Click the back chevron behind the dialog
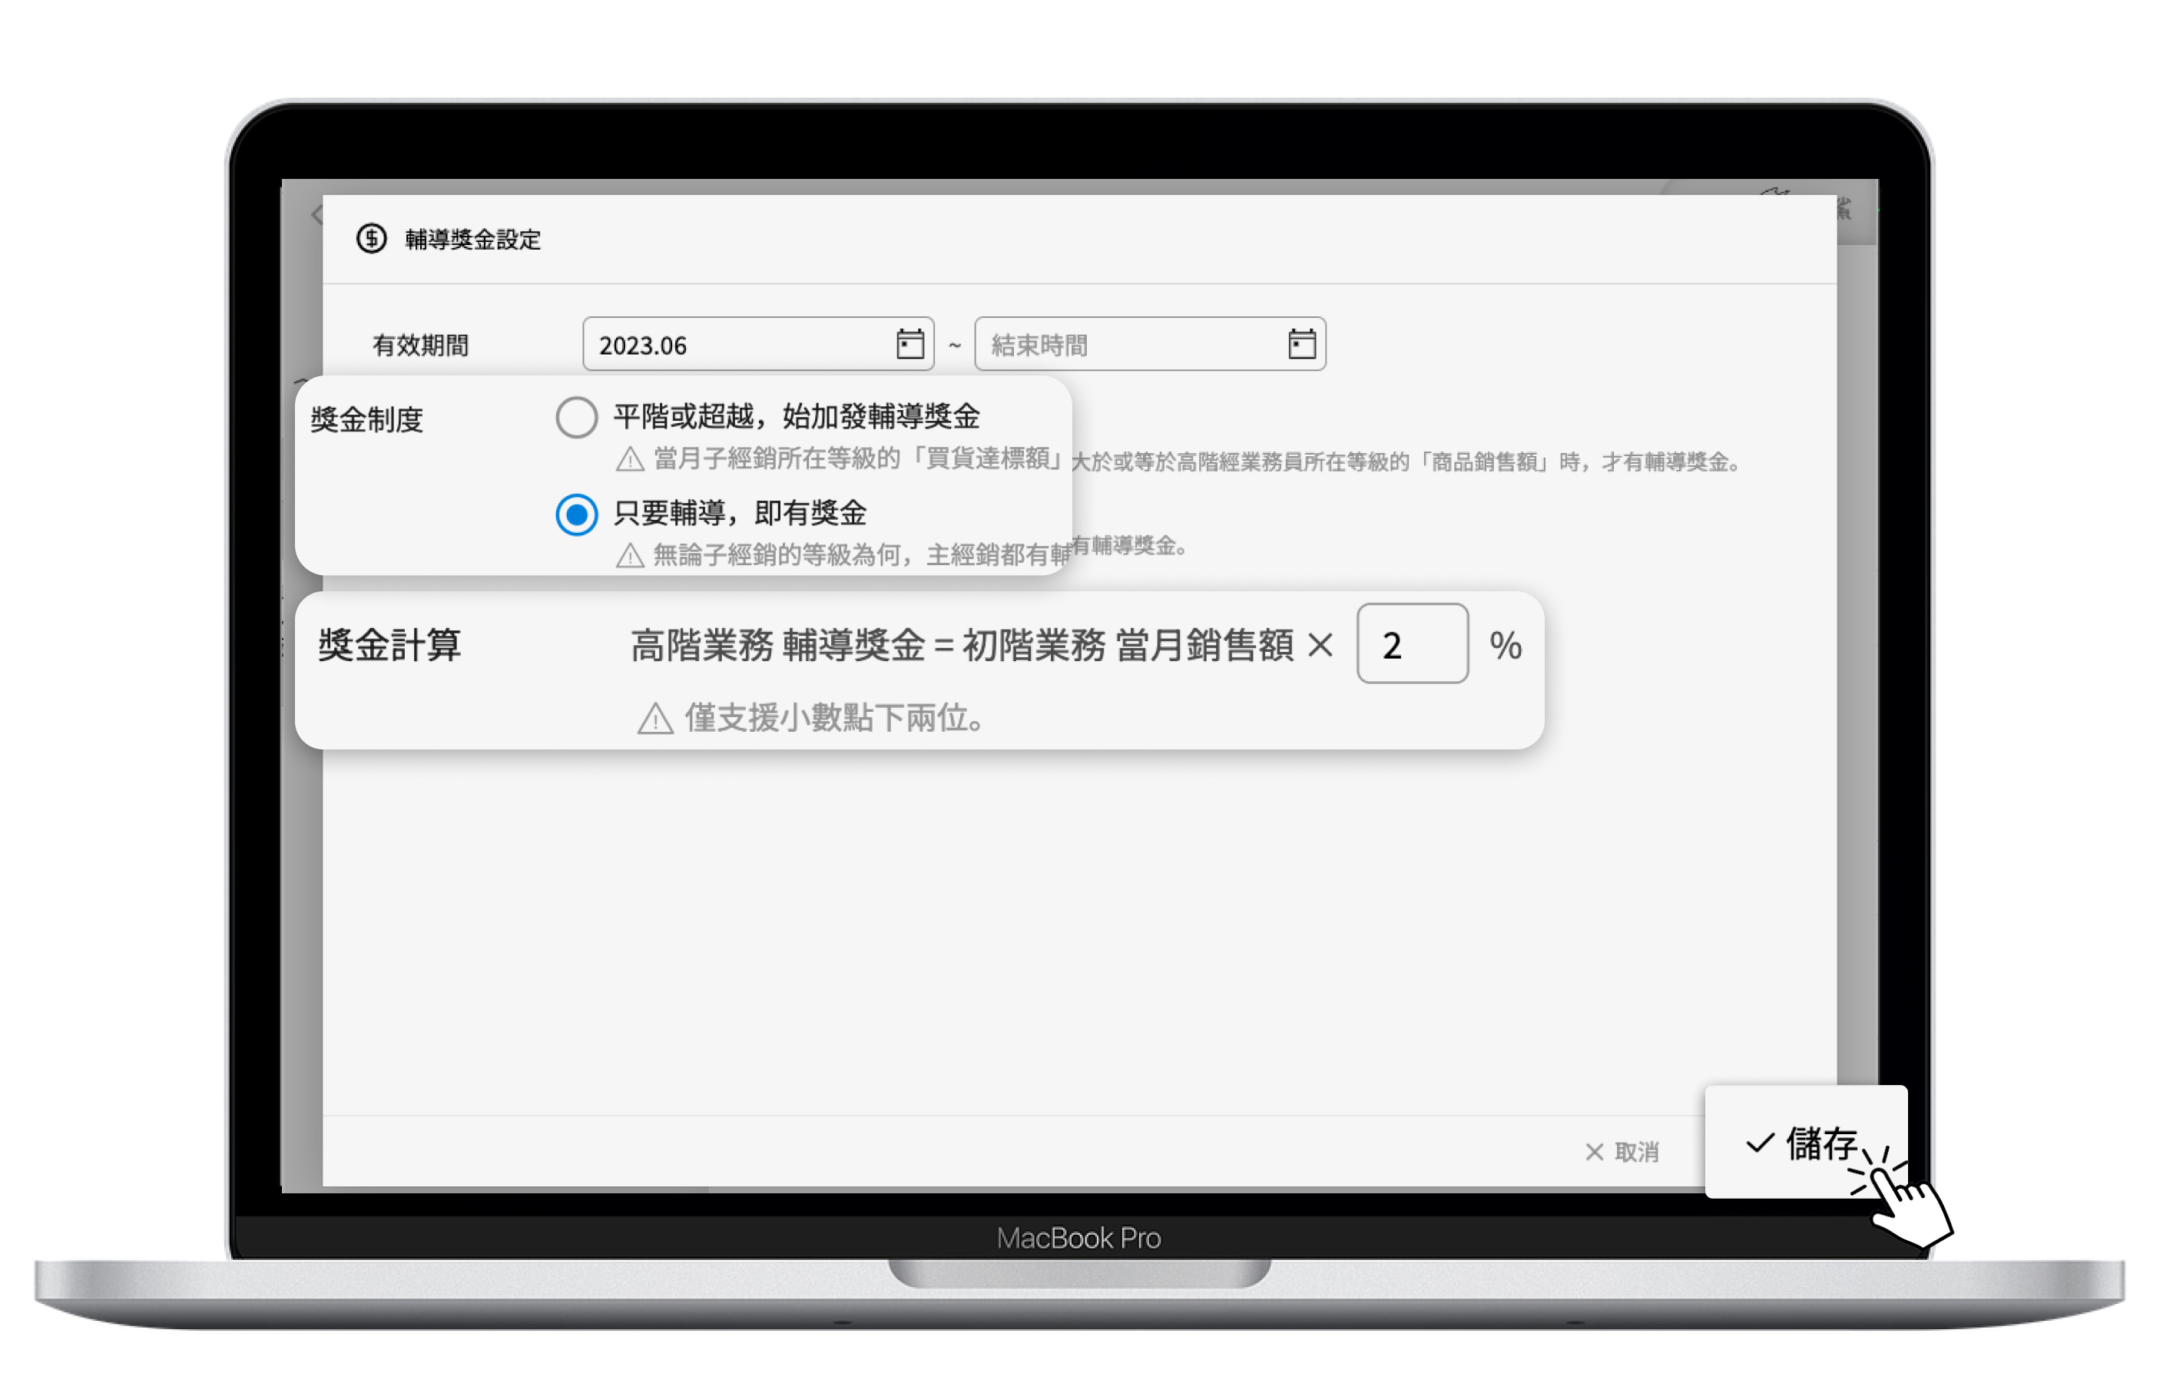The width and height of the screenshot is (2160, 1373). click(x=316, y=214)
